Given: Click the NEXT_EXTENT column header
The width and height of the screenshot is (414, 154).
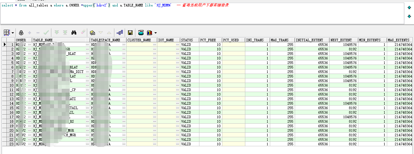Looking at the screenshot, I should coord(344,40).
